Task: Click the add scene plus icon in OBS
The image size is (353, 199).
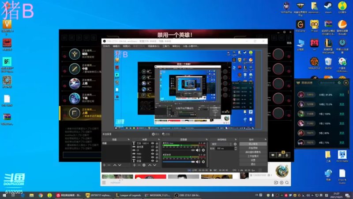Action: tap(104, 165)
